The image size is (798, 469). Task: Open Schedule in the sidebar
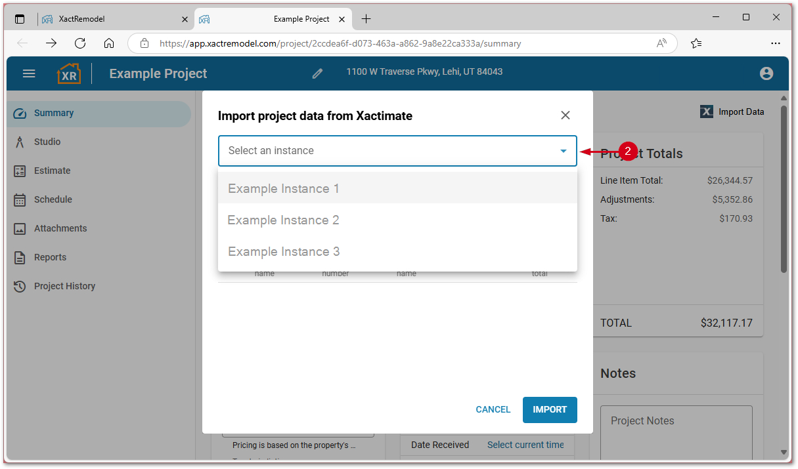coord(100,199)
